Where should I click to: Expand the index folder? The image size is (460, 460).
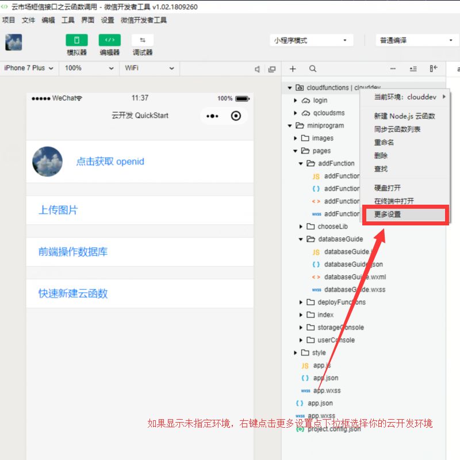coord(301,315)
